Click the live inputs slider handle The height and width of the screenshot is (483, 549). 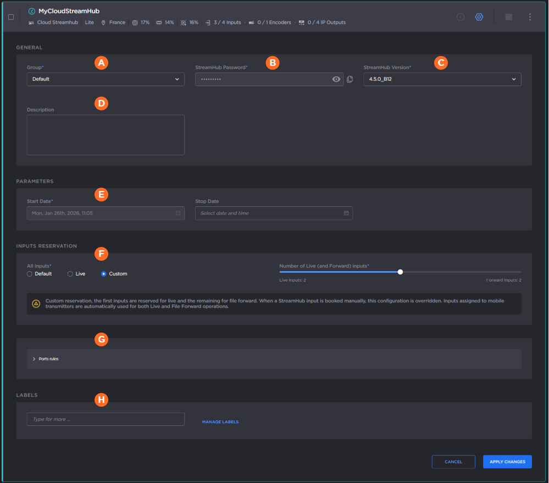pyautogui.click(x=400, y=272)
